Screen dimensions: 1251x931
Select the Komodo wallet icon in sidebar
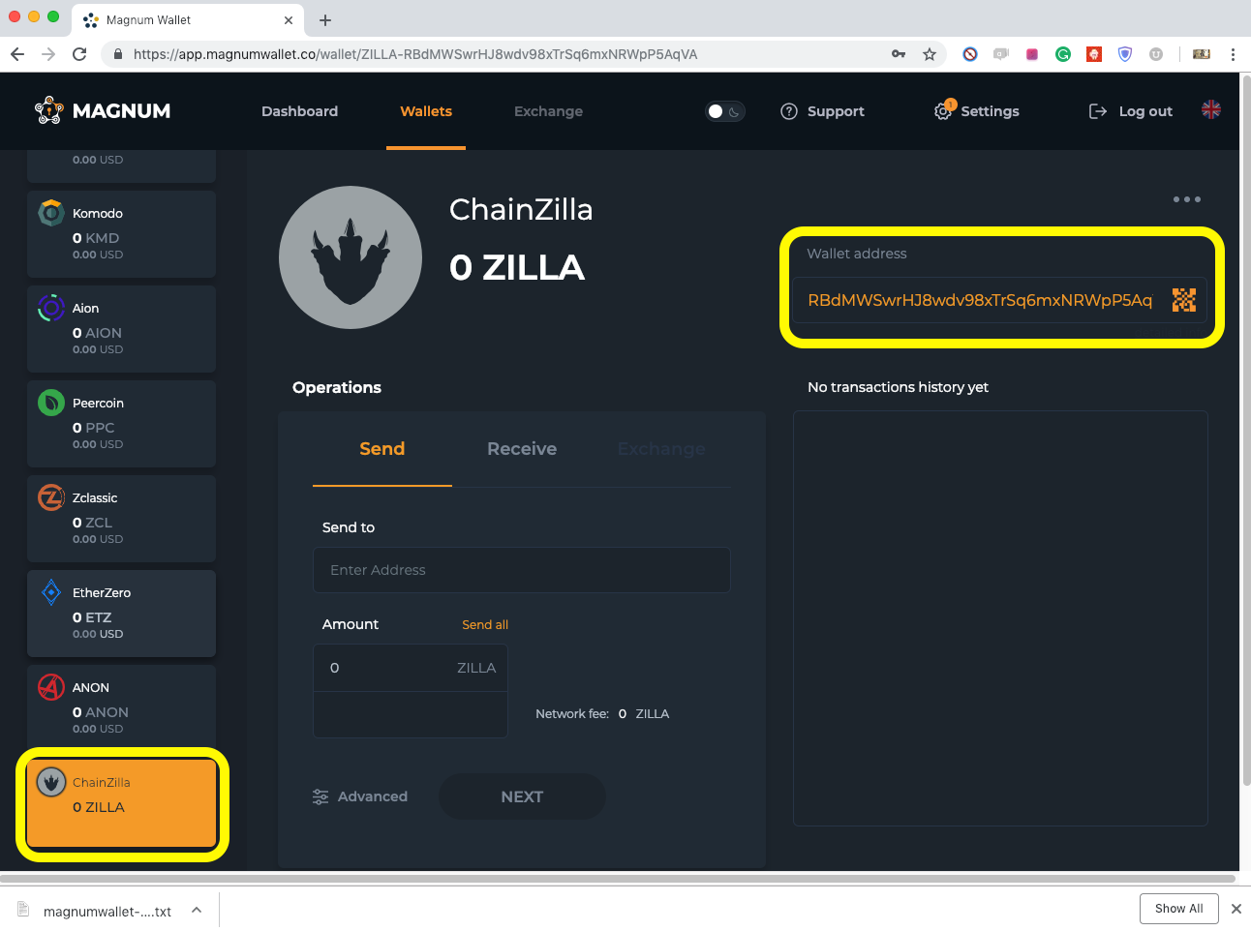click(x=51, y=212)
